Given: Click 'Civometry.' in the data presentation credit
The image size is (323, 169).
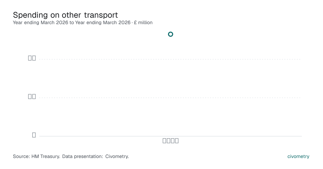Looking at the screenshot, I should (x=117, y=156).
